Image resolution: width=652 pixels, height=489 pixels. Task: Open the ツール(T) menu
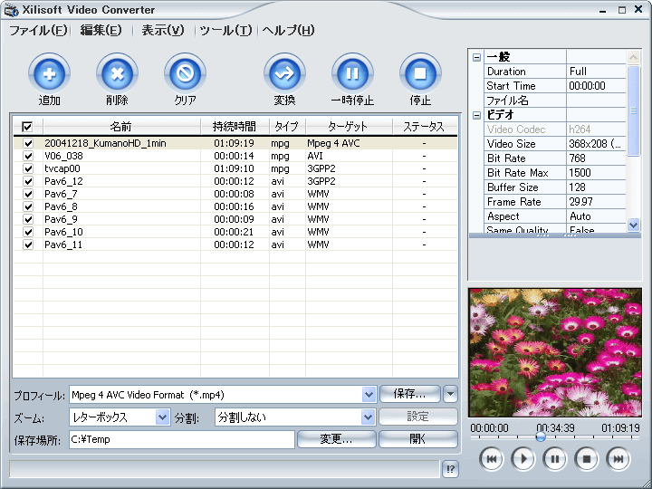click(x=225, y=31)
